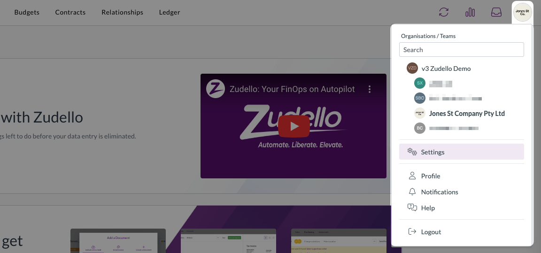Play the Zudello YouTube video
The width and height of the screenshot is (541, 253).
pos(294,126)
